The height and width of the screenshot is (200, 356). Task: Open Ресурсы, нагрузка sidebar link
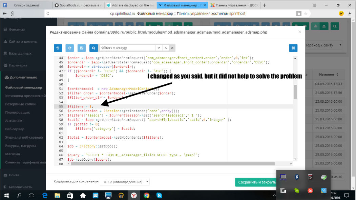click(x=21, y=146)
